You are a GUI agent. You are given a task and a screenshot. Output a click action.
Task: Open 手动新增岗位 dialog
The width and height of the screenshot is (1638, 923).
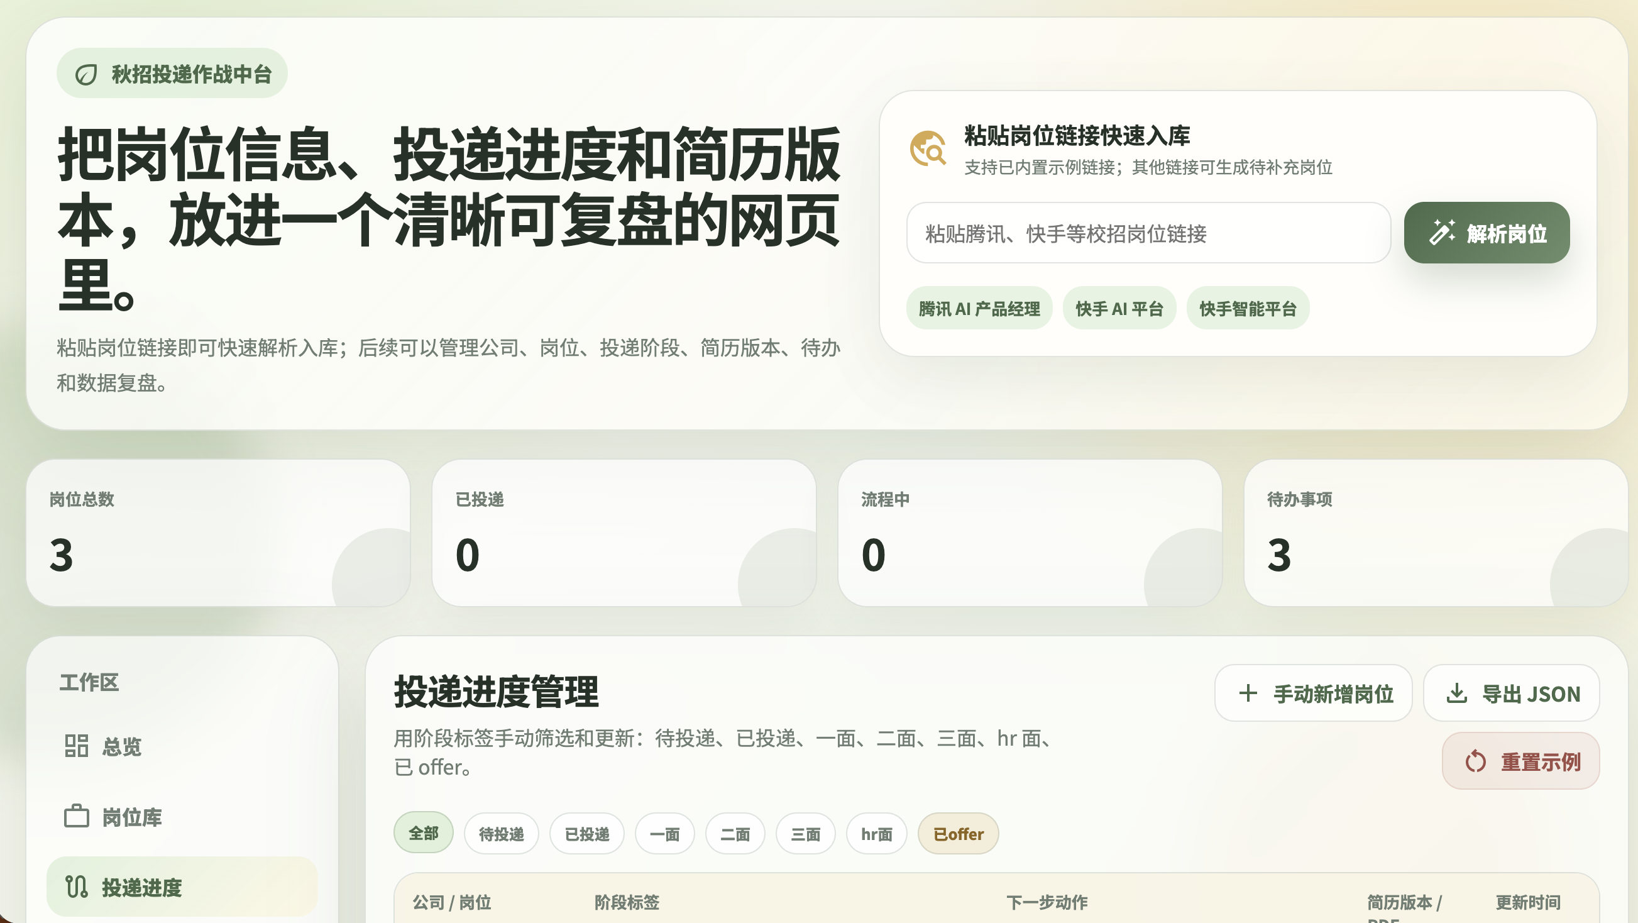click(1313, 694)
